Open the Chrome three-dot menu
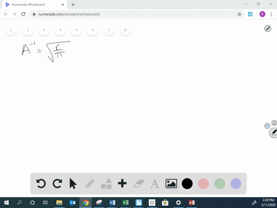Image resolution: width=277 pixels, height=208 pixels. coord(271,14)
